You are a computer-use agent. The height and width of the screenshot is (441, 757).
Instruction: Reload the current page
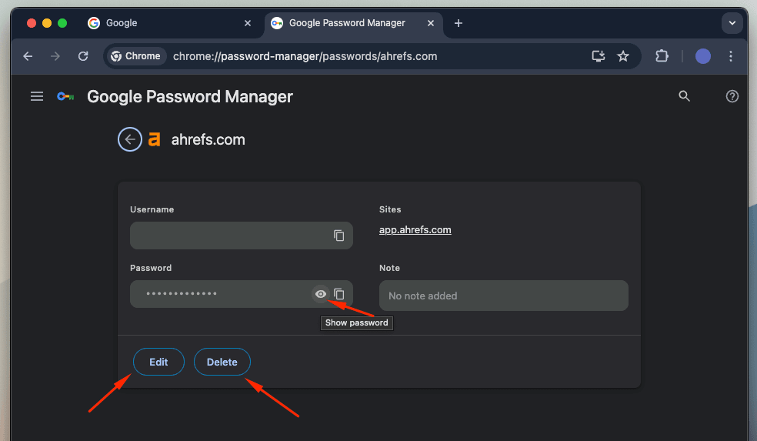click(x=83, y=56)
